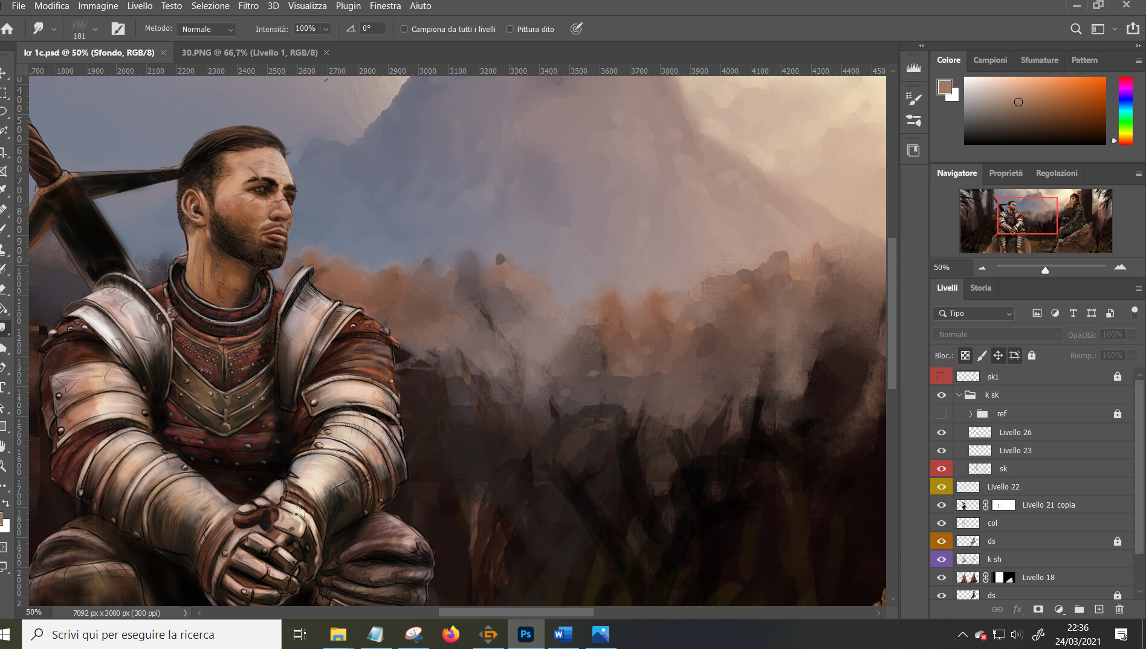Open the brush settings panel icon
Screen dimensions: 1146x649
tap(118, 29)
